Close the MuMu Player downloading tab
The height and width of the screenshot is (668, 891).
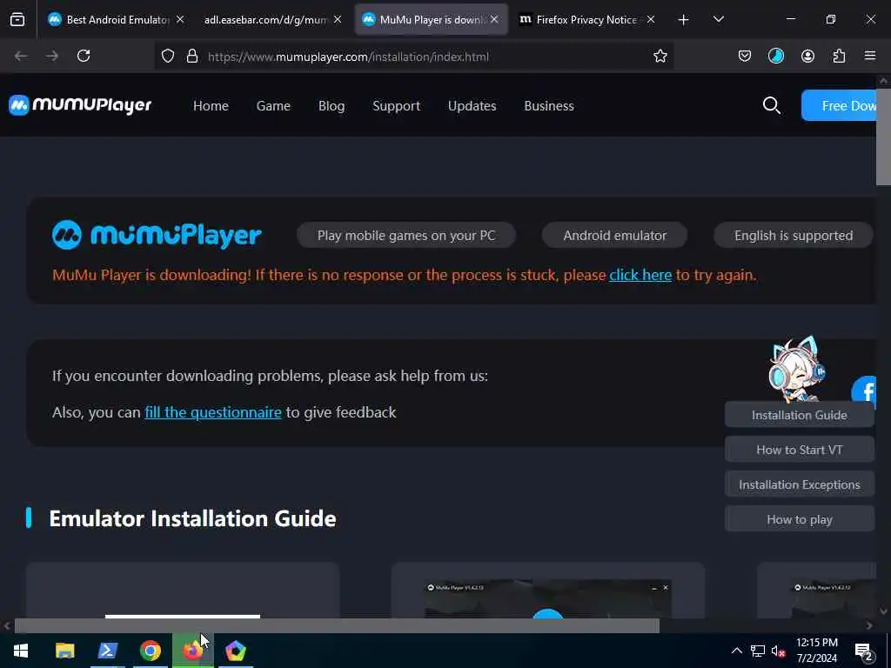[494, 19]
